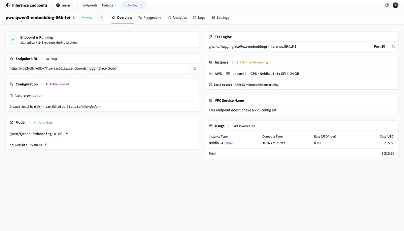Screen dimensions: 404x231
Task: Click the Authenticated security label
Action: click(57, 84)
